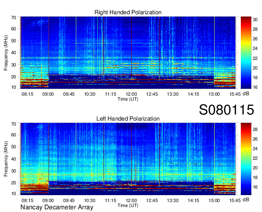Click the 09:45 tick under Right Handed plot
Viewport: 262px width, 212px height.
click(x=69, y=94)
